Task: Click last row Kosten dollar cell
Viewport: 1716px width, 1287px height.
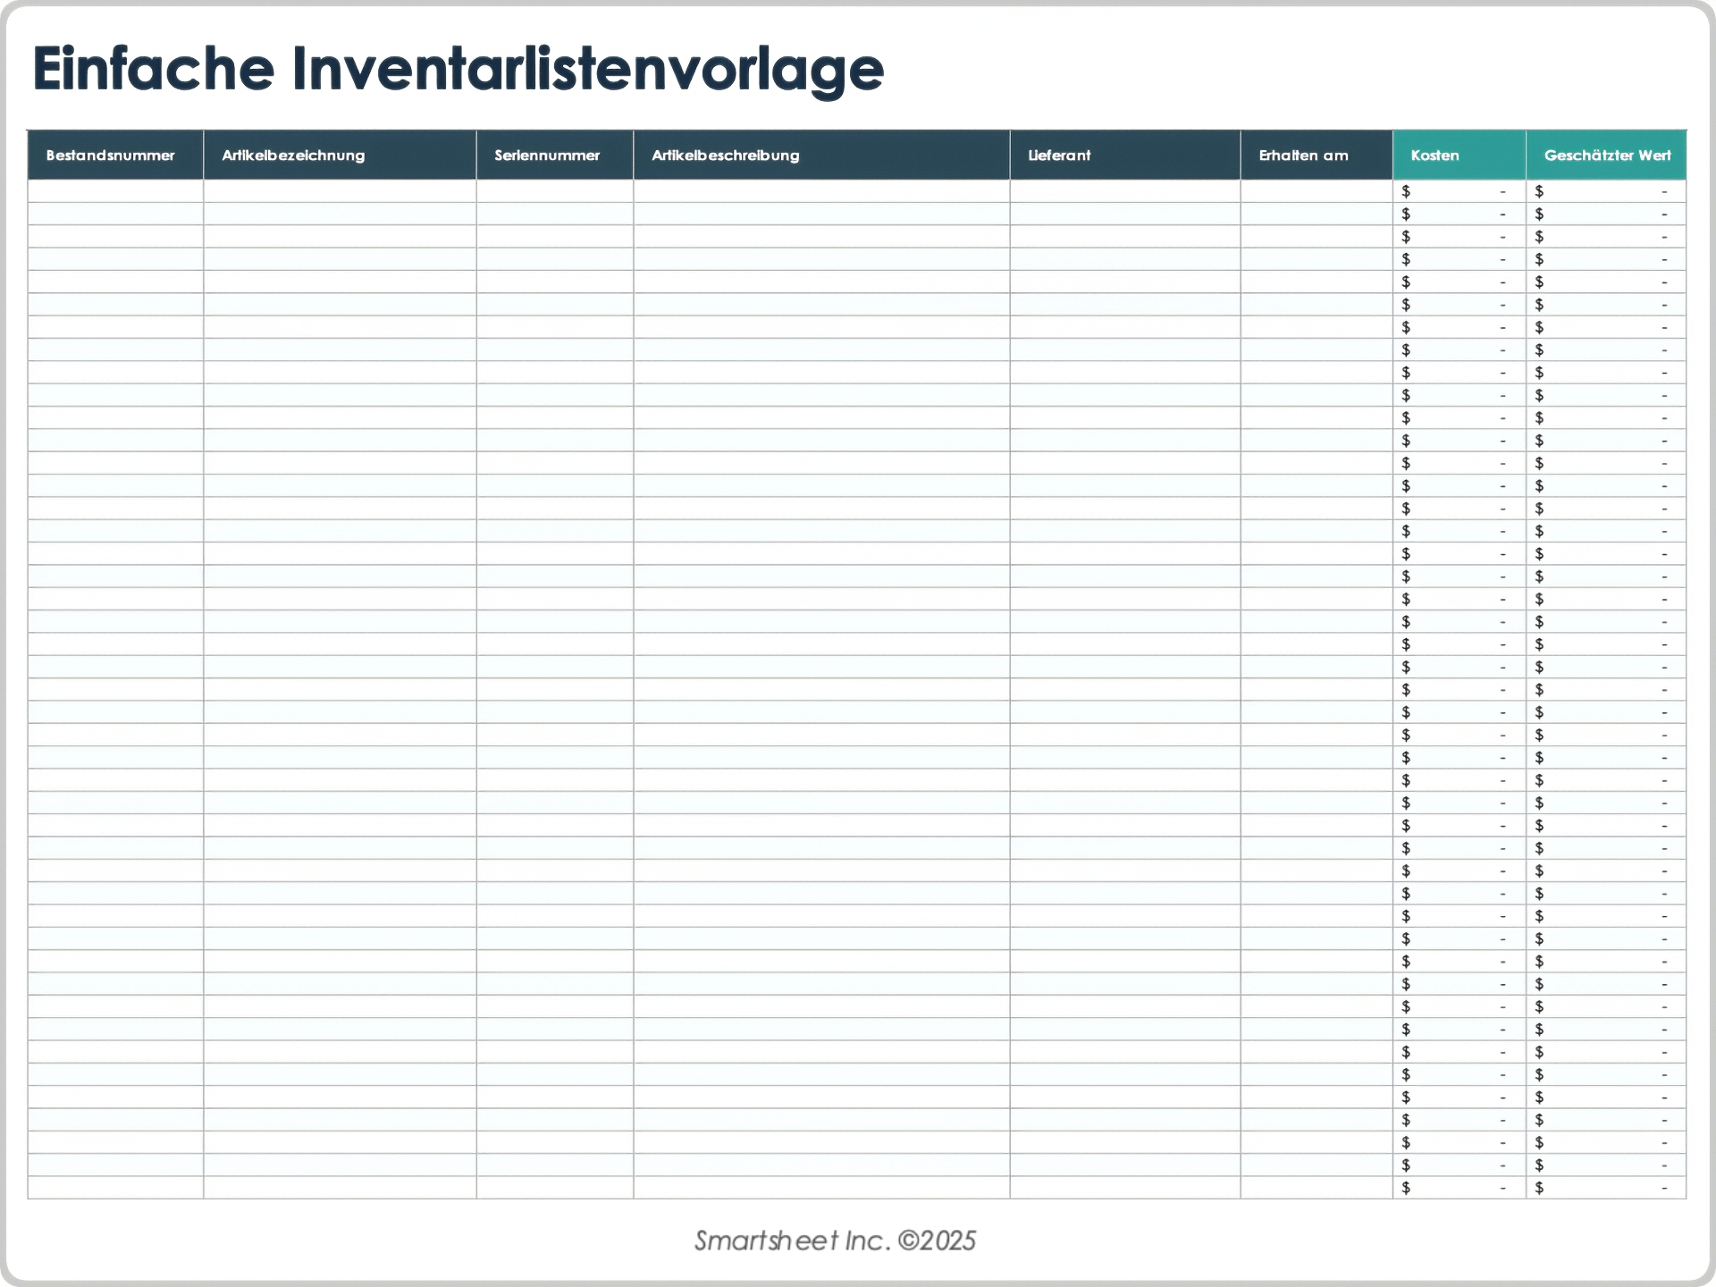Action: point(1459,1188)
